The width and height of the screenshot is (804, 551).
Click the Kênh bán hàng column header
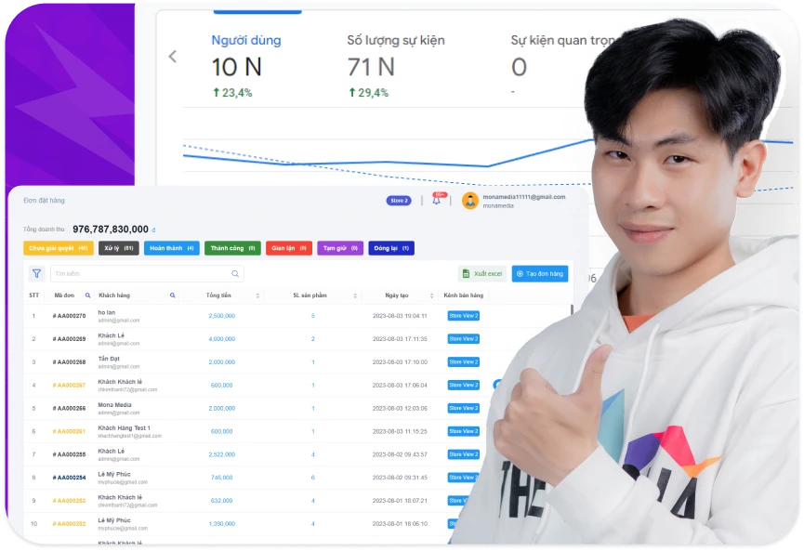pos(464,295)
